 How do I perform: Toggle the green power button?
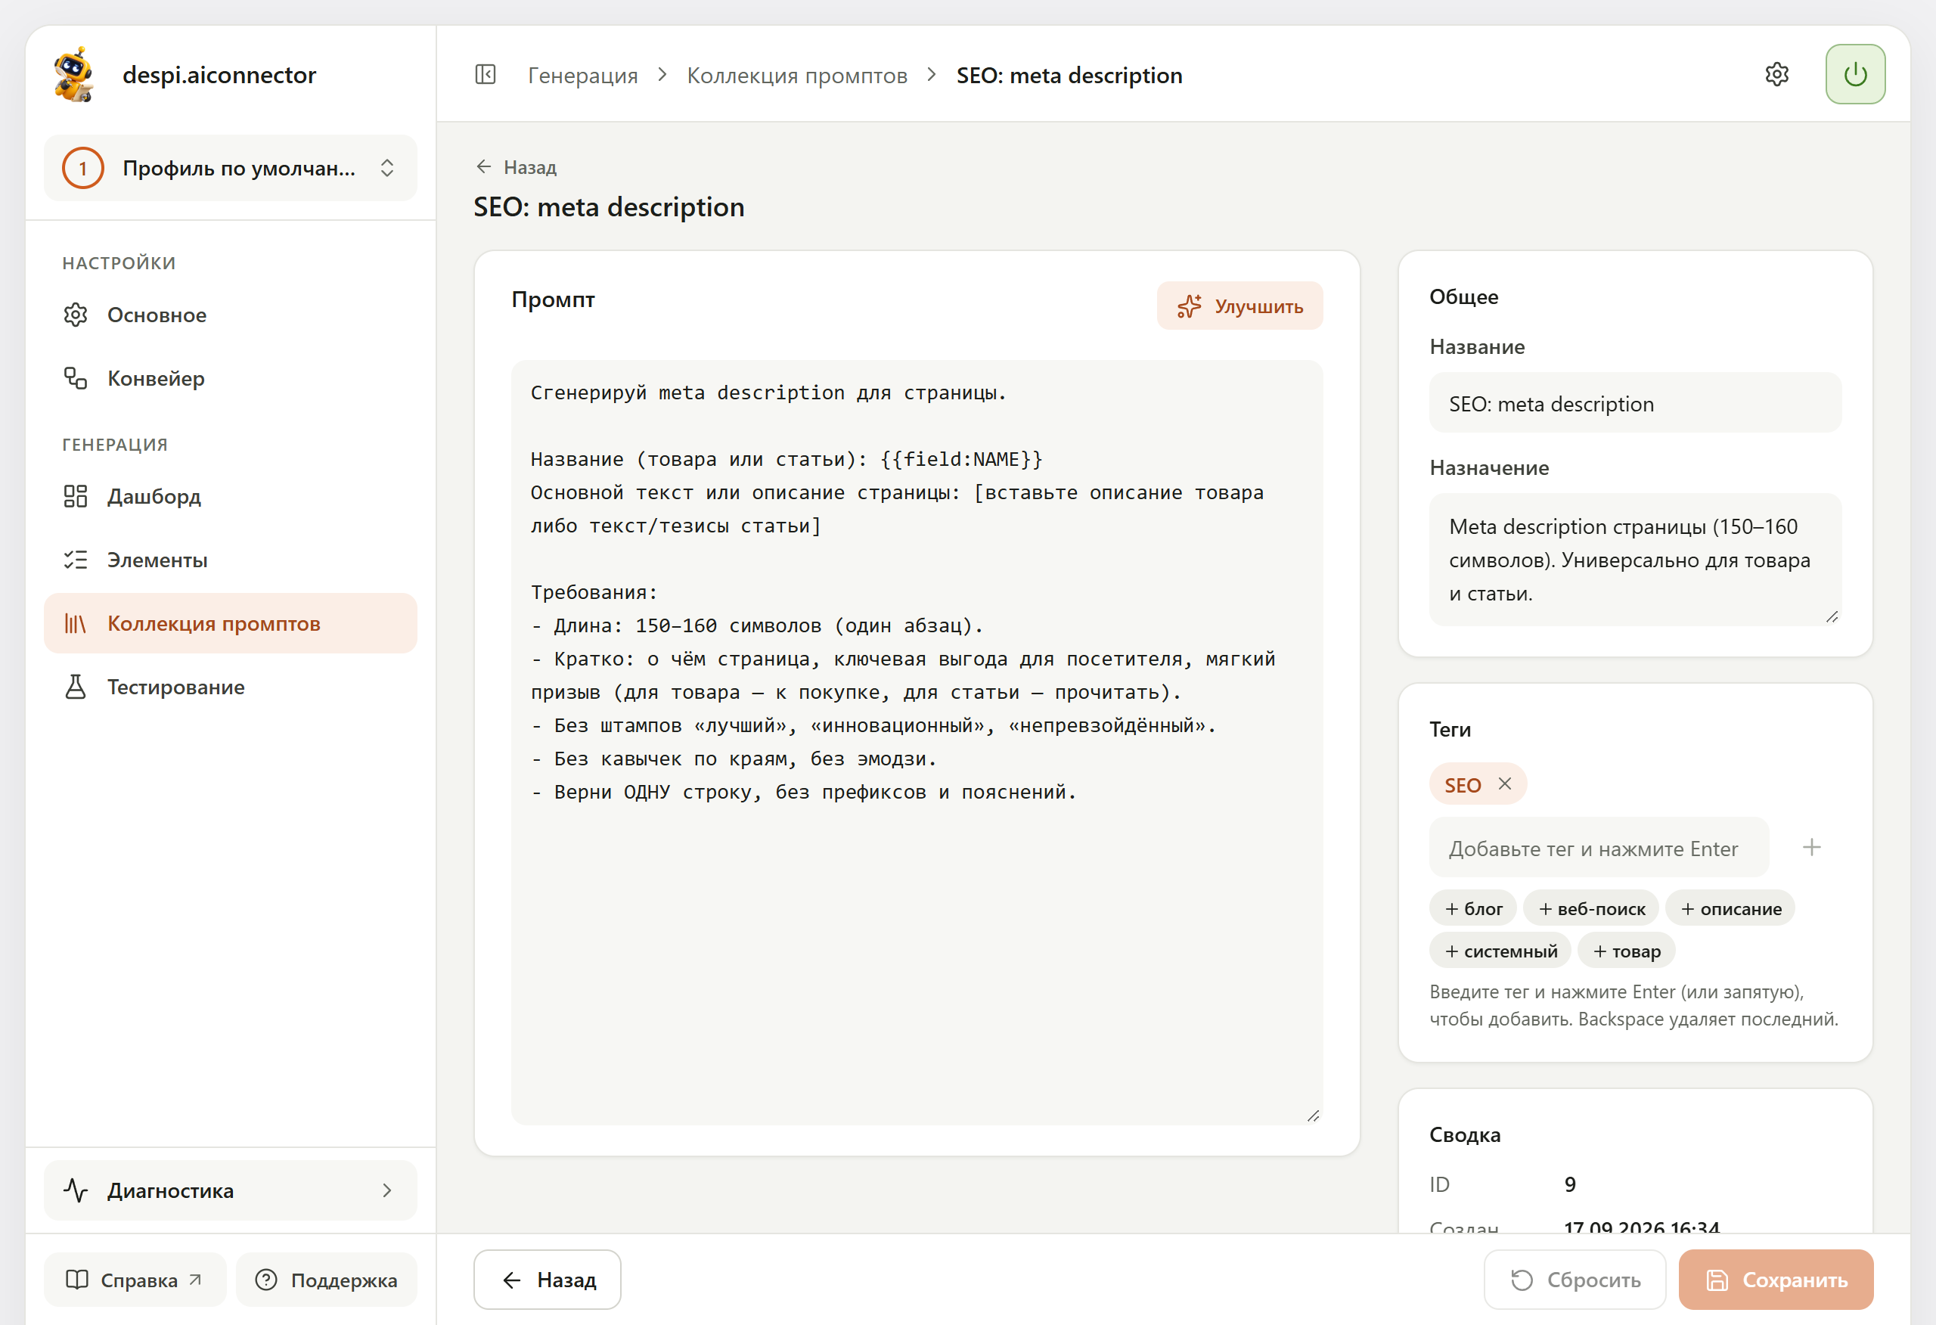[1854, 74]
